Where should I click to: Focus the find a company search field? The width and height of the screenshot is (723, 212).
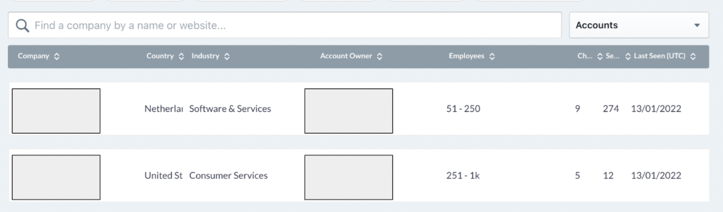point(285,26)
